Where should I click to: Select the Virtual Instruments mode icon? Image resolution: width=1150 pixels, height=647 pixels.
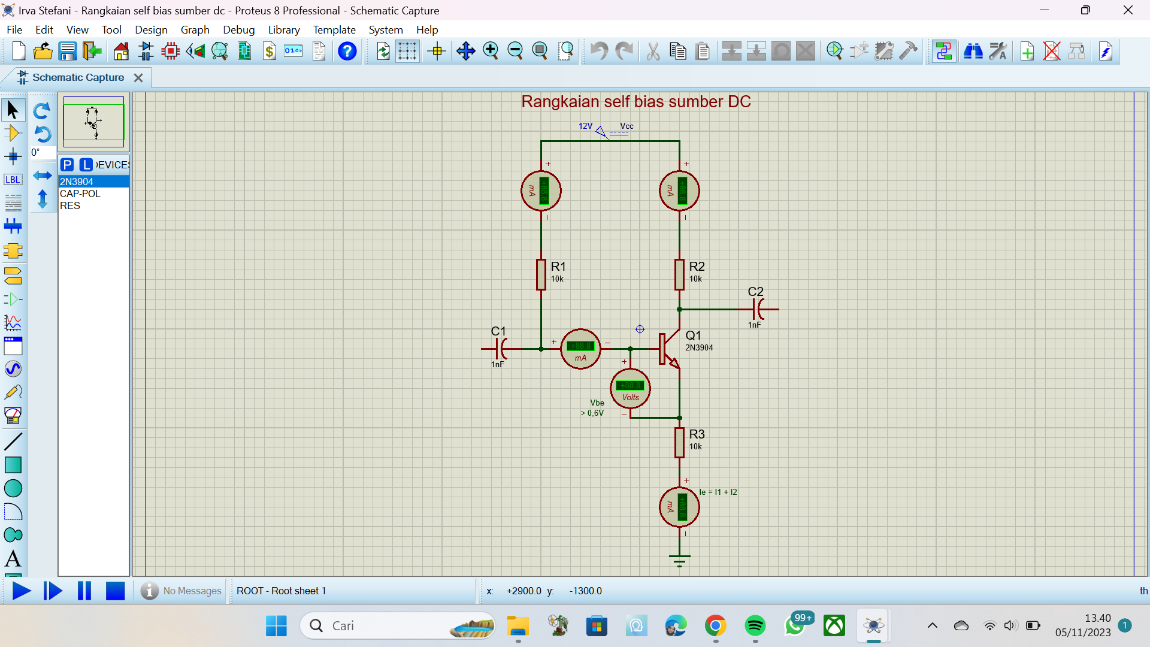click(x=13, y=416)
